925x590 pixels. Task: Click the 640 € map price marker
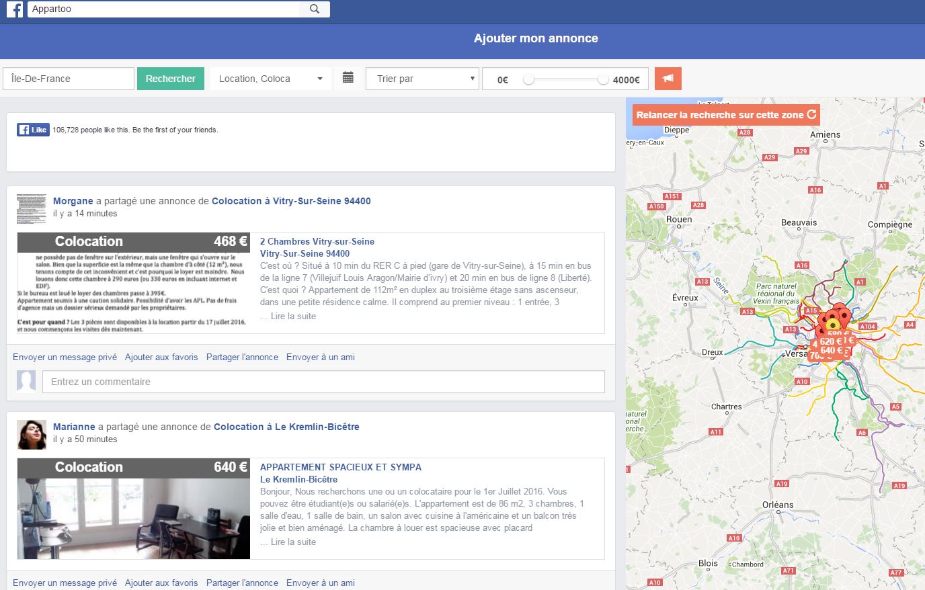coord(832,350)
